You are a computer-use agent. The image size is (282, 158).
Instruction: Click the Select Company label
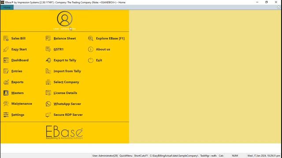click(x=67, y=82)
